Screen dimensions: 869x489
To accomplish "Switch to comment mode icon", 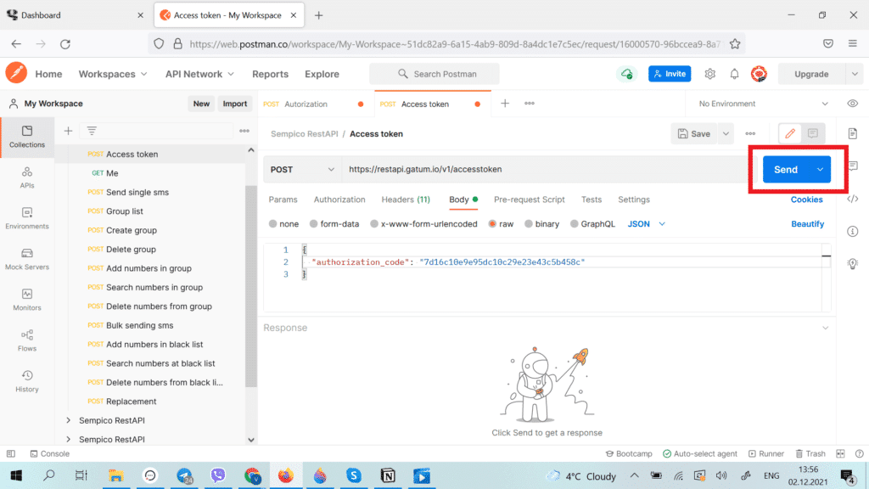I will (x=813, y=133).
